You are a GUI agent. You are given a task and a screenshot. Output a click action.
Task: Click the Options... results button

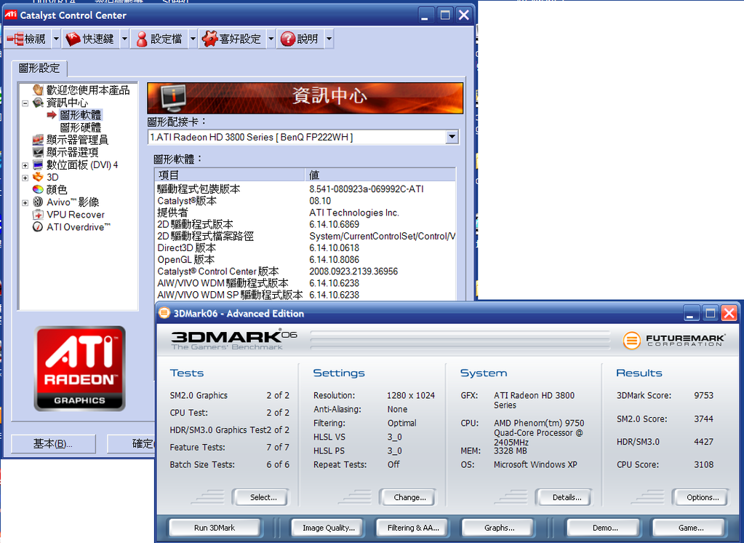[x=700, y=497]
